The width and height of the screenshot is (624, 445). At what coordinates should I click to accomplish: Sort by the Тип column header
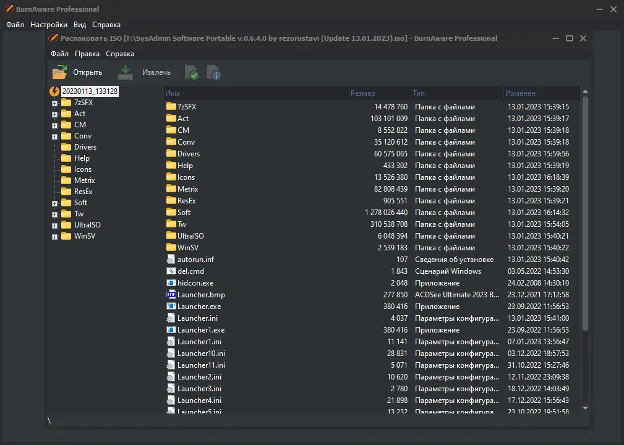[x=457, y=93]
